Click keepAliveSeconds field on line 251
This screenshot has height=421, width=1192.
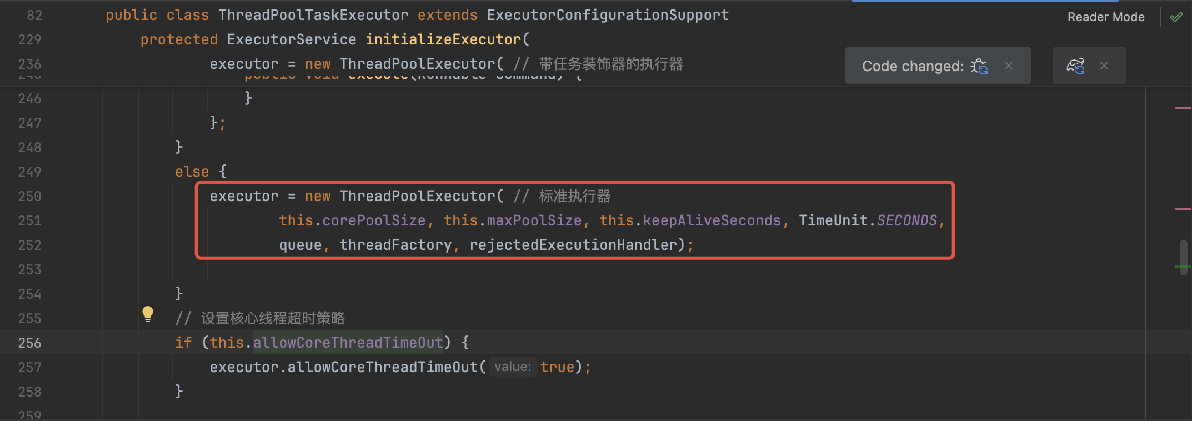(712, 221)
